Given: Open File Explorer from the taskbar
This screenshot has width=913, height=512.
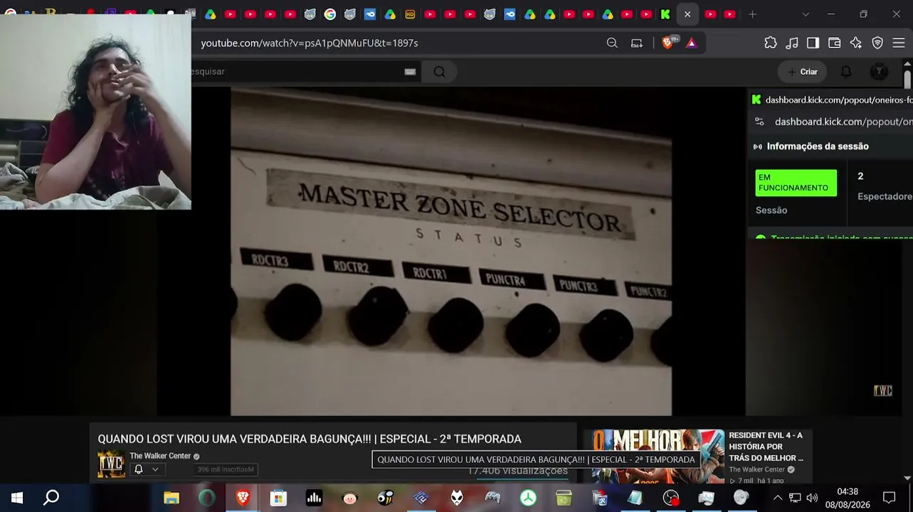Looking at the screenshot, I should click(171, 498).
